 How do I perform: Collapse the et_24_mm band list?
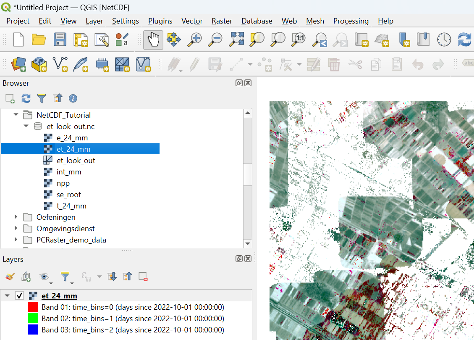pyautogui.click(x=7, y=295)
